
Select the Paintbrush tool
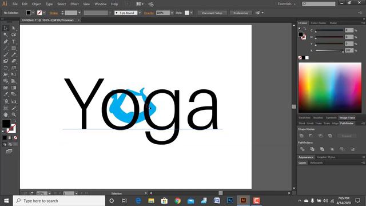click(6, 55)
